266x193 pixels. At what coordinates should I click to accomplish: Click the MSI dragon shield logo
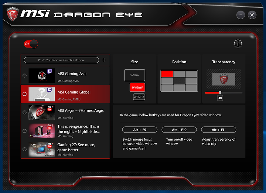point(13,14)
